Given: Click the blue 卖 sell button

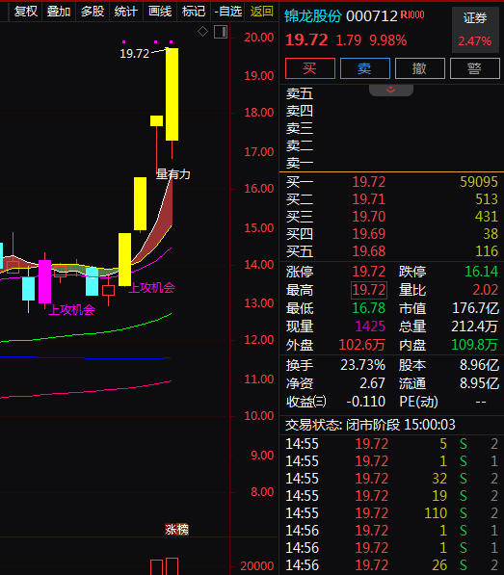Looking at the screenshot, I should pyautogui.click(x=365, y=68).
